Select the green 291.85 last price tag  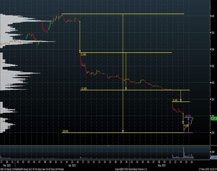[x=214, y=118]
